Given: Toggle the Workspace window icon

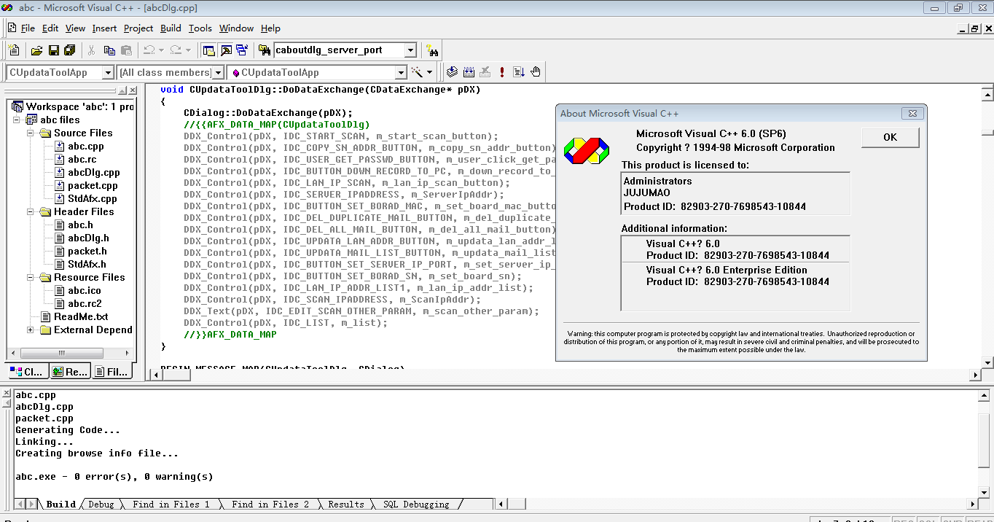Looking at the screenshot, I should coord(208,50).
